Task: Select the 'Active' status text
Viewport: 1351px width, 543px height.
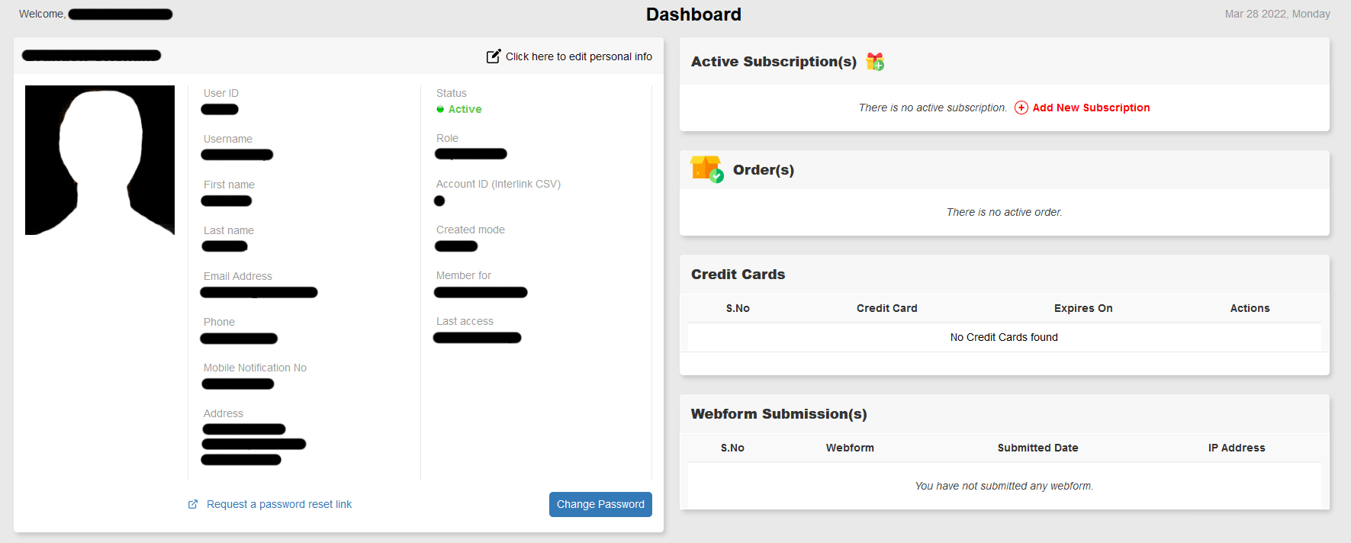Action: (x=465, y=109)
